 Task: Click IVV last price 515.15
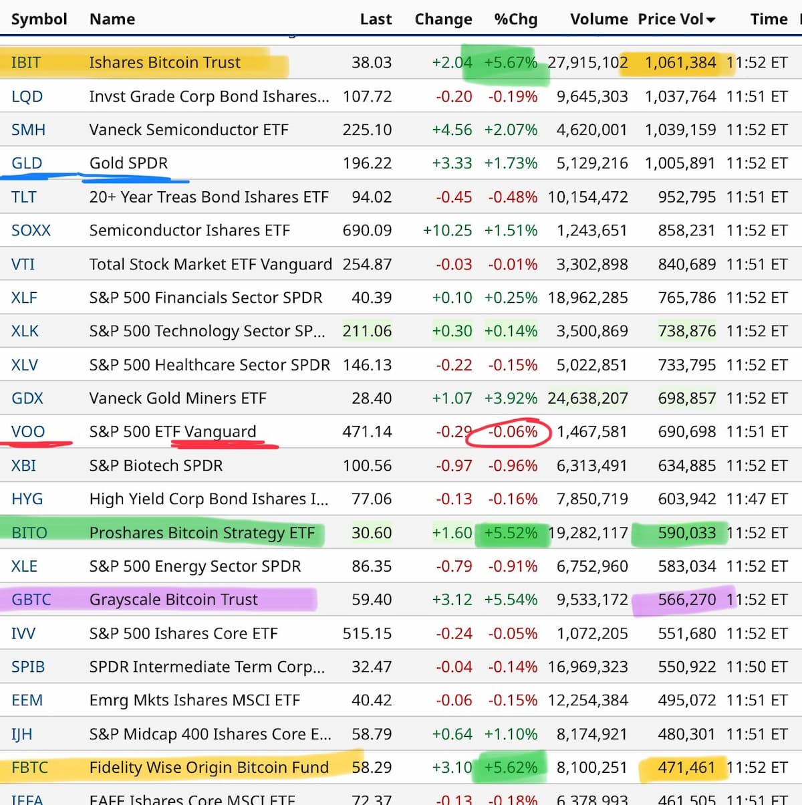tap(367, 633)
